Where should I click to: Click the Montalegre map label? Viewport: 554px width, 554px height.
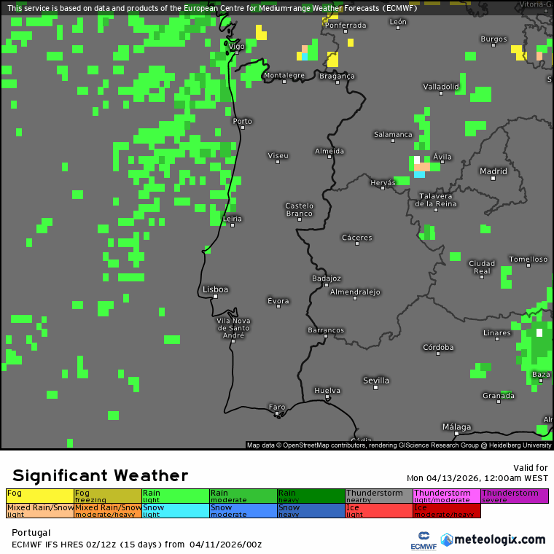pyautogui.click(x=284, y=75)
